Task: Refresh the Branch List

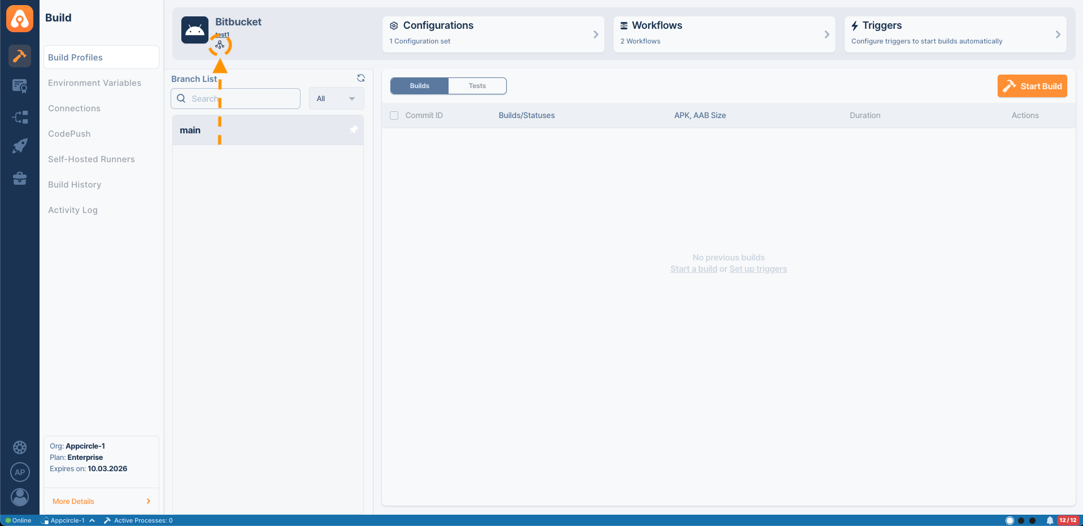Action: pyautogui.click(x=361, y=78)
